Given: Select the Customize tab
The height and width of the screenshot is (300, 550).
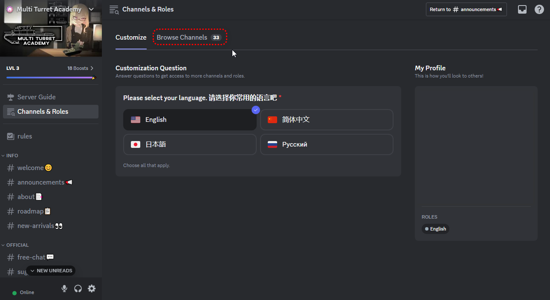Looking at the screenshot, I should point(131,37).
